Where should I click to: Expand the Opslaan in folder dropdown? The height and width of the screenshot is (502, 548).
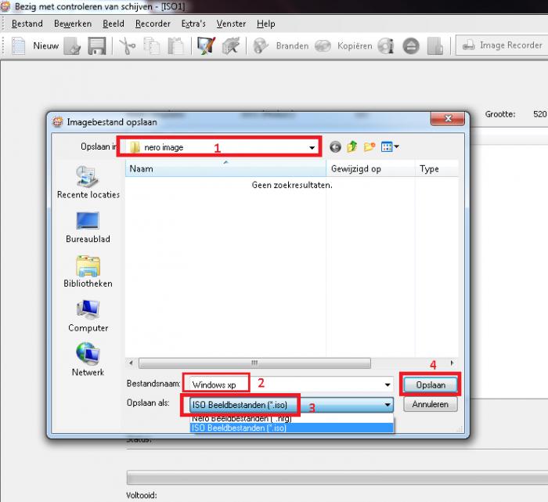pyautogui.click(x=312, y=147)
